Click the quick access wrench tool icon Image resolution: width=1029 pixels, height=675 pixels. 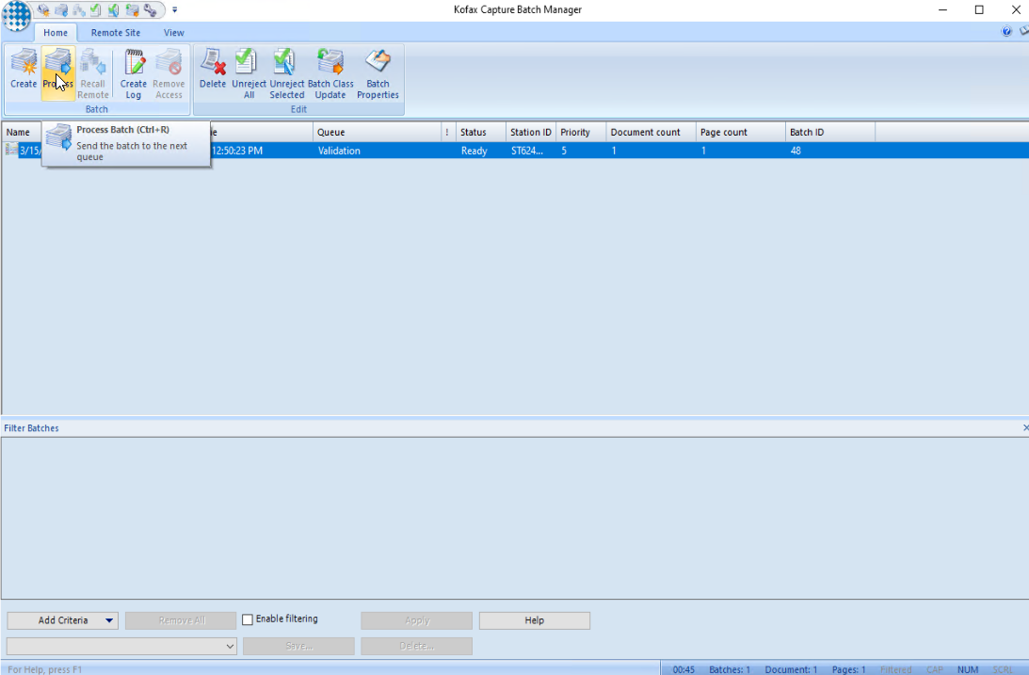151,9
